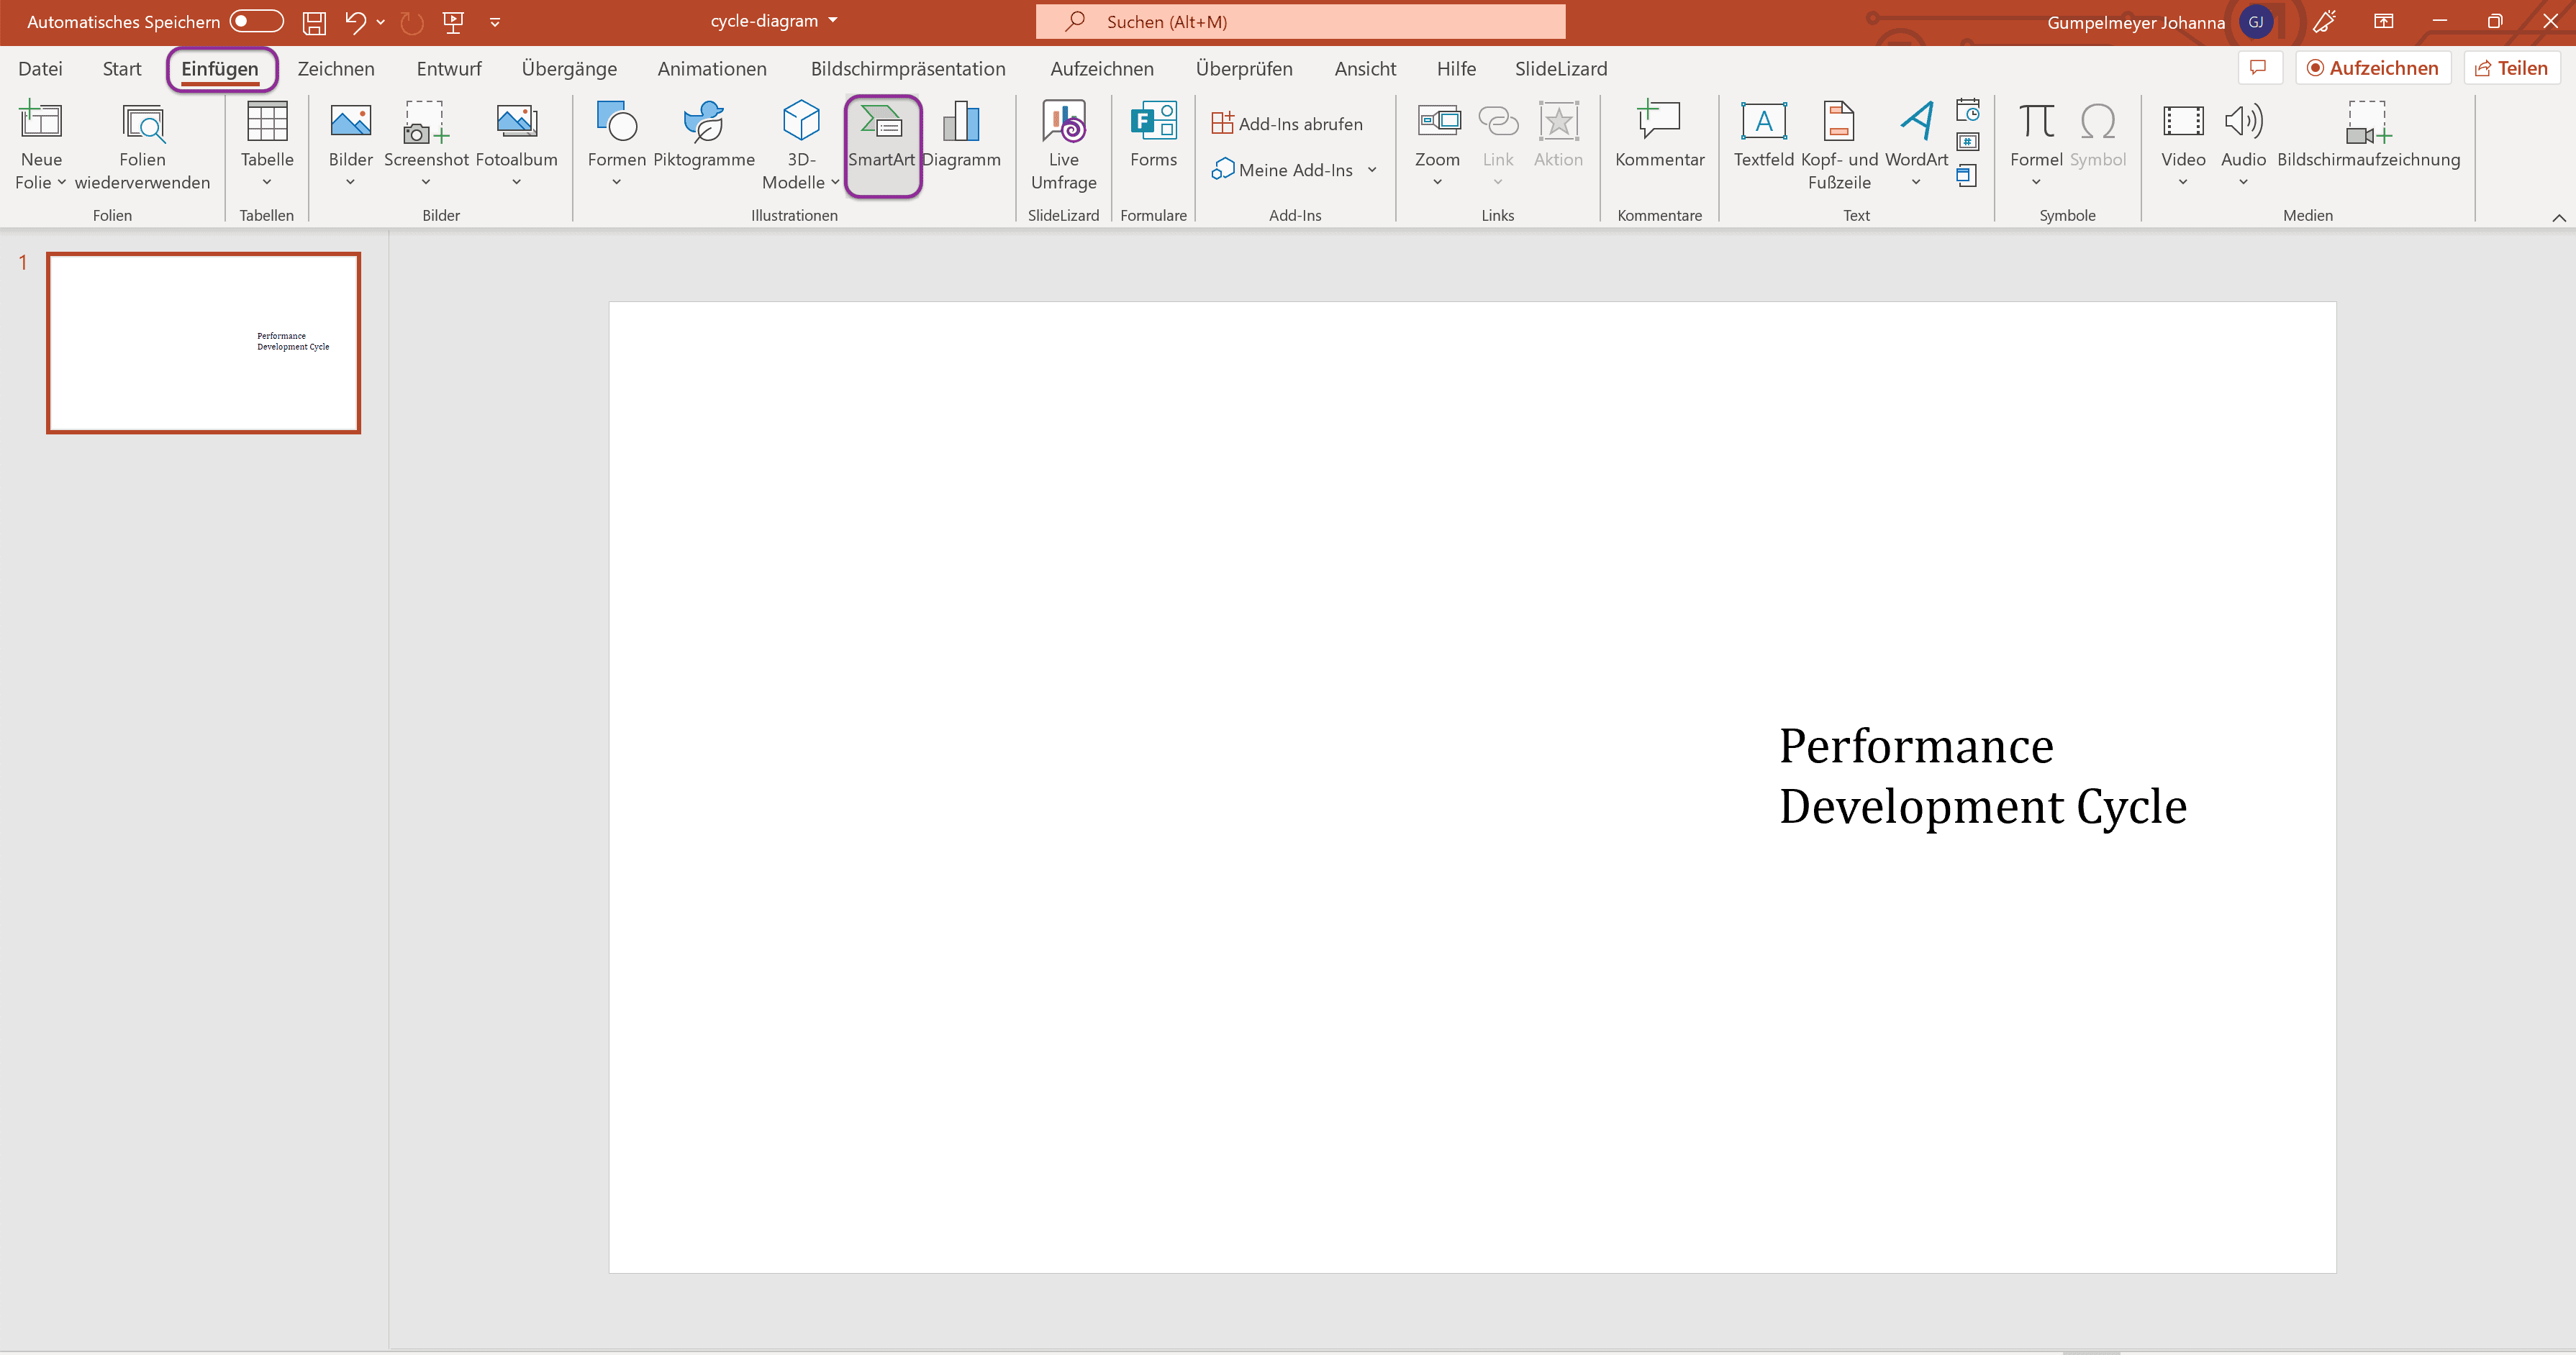This screenshot has height=1355, width=2576.
Task: Open the cycle-diagram file name dropdown
Action: point(833,21)
